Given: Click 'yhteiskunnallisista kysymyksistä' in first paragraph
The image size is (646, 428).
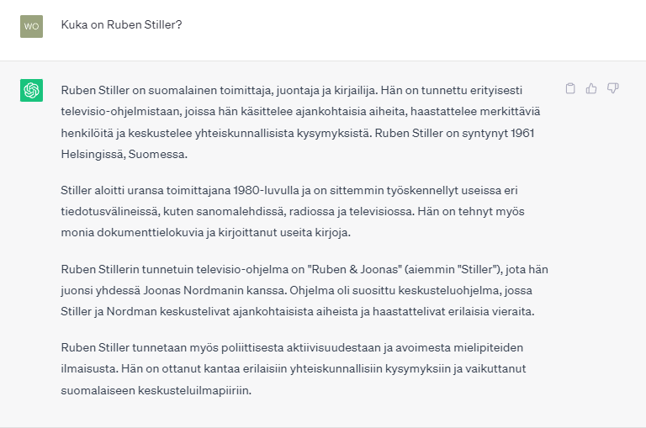Looking at the screenshot, I should [x=282, y=134].
